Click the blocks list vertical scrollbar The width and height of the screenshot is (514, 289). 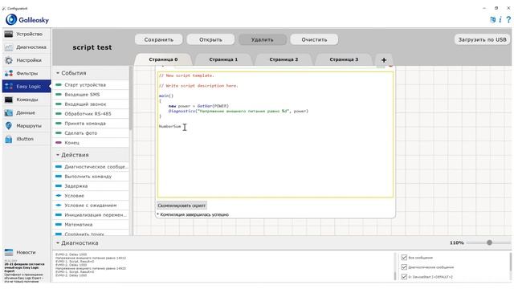point(131,98)
